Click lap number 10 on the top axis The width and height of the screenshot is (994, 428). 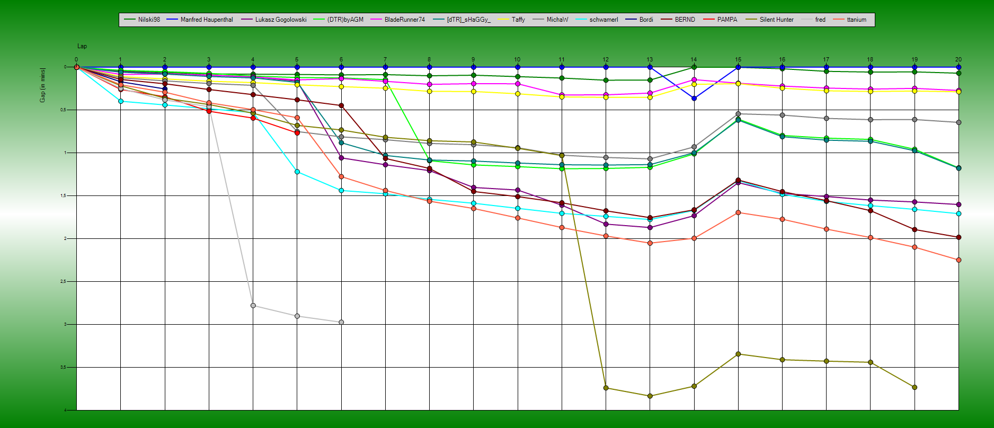tap(517, 60)
